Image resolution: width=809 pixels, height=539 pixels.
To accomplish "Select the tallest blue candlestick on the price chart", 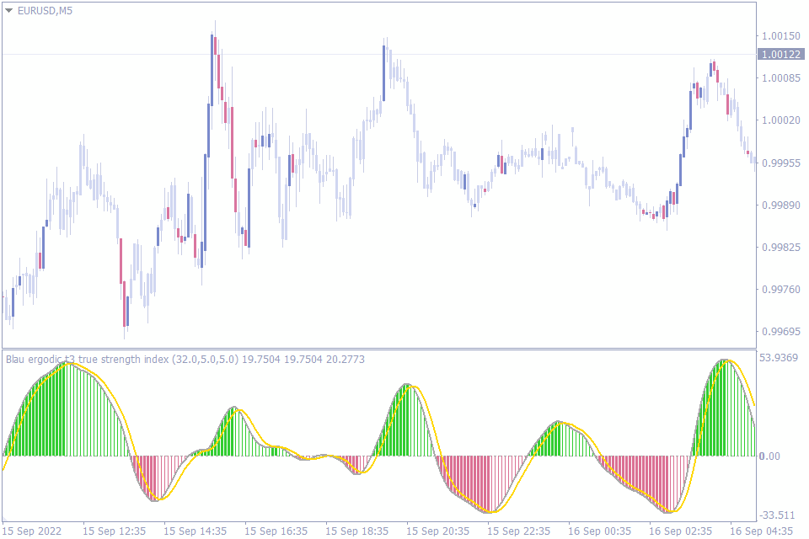I will pyautogui.click(x=211, y=67).
